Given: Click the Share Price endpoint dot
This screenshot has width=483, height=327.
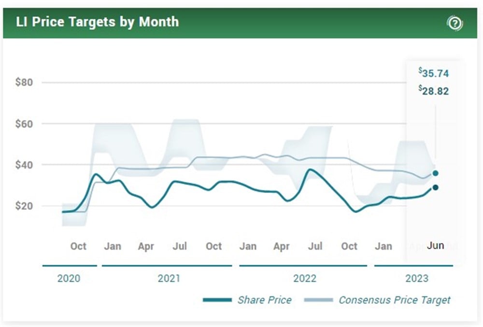Looking at the screenshot, I should [x=435, y=187].
